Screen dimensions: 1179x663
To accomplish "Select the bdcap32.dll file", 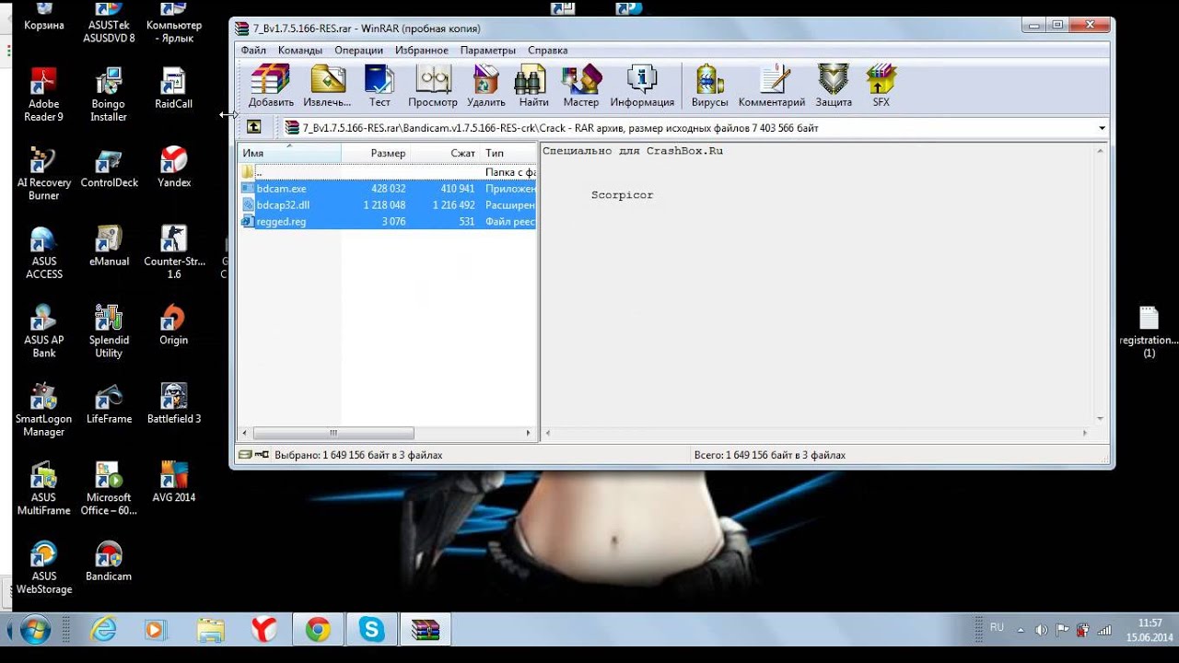I will click(x=387, y=205).
